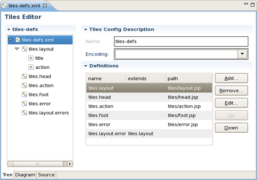Screen dimensions: 257x180
Task: Click the Name input field
Action: [181, 41]
